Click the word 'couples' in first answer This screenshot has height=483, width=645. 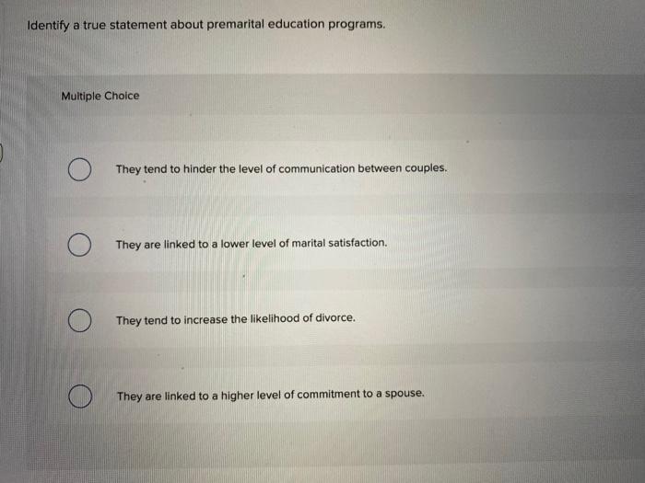coord(426,168)
